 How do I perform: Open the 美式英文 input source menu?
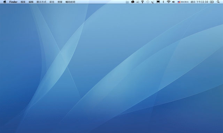coord(183,2)
